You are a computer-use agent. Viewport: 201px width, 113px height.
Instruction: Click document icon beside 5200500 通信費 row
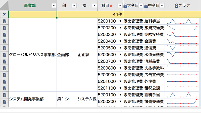4,48
